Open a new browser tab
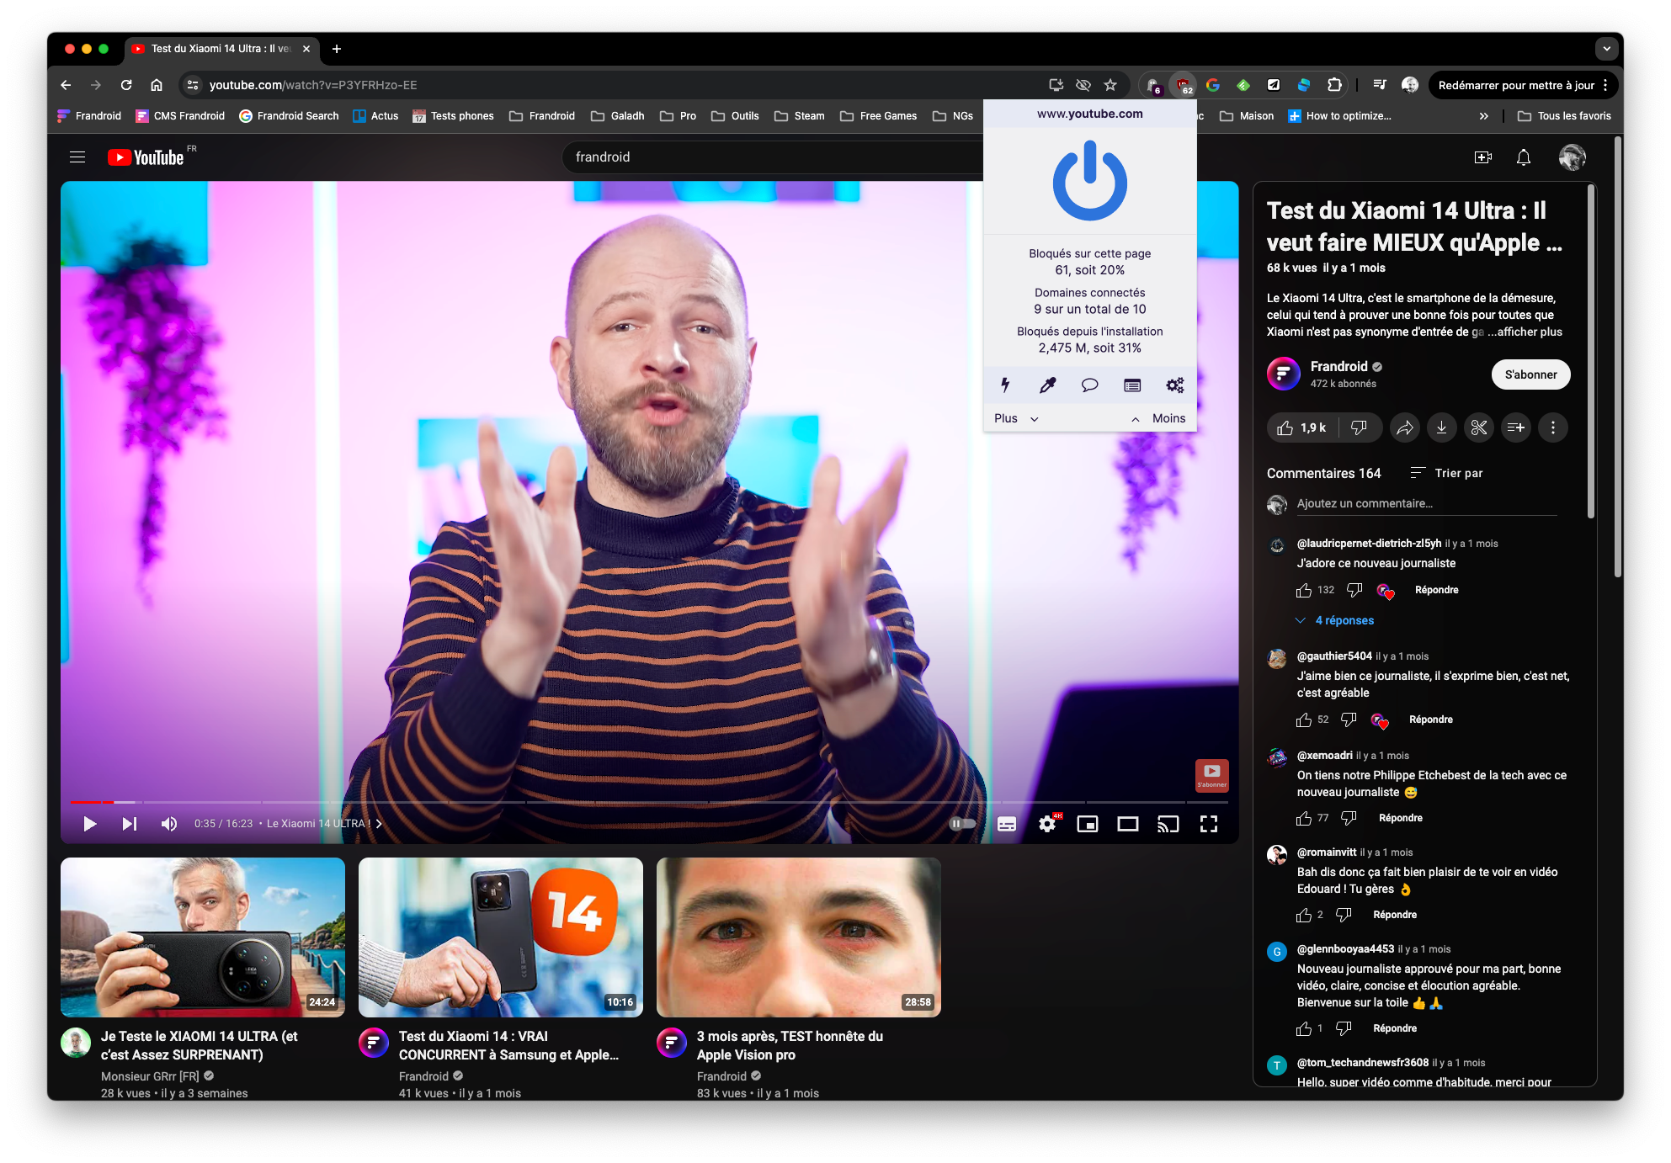Image resolution: width=1671 pixels, height=1163 pixels. click(x=336, y=49)
